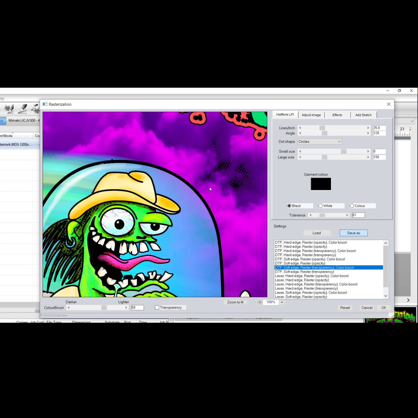The width and height of the screenshot is (418, 418).
Task: Click the Lines/Inch value field 35.0
Action: (x=379, y=128)
